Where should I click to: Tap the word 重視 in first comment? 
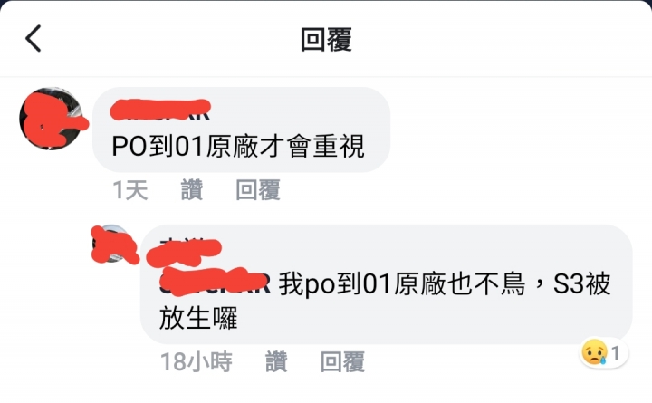pyautogui.click(x=339, y=146)
